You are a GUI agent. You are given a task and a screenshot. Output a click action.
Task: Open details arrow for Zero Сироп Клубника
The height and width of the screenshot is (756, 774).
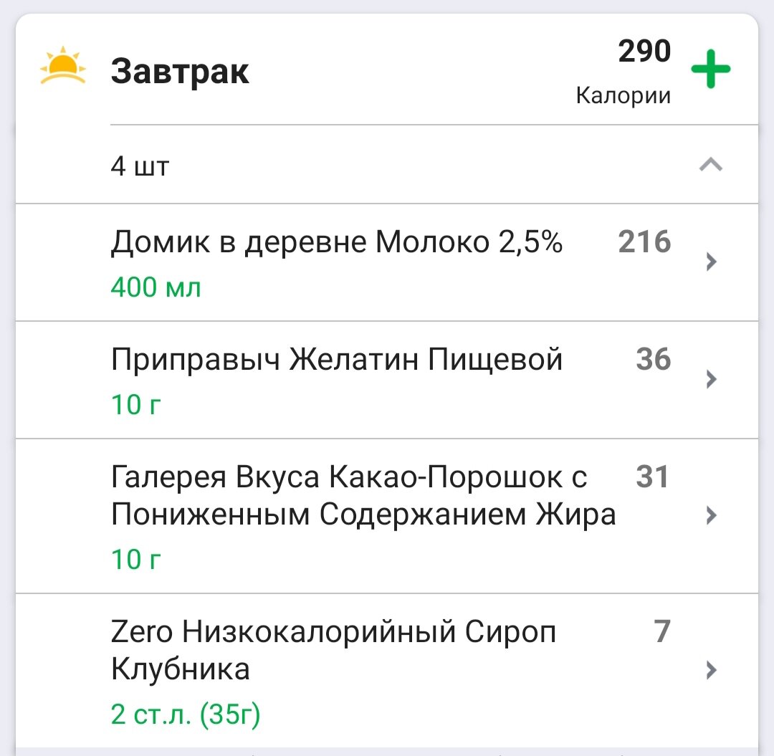(710, 671)
